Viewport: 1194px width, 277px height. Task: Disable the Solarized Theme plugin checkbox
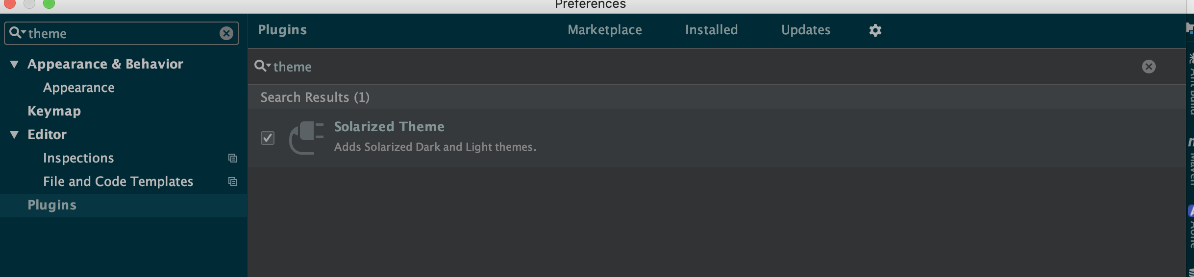pyautogui.click(x=268, y=138)
